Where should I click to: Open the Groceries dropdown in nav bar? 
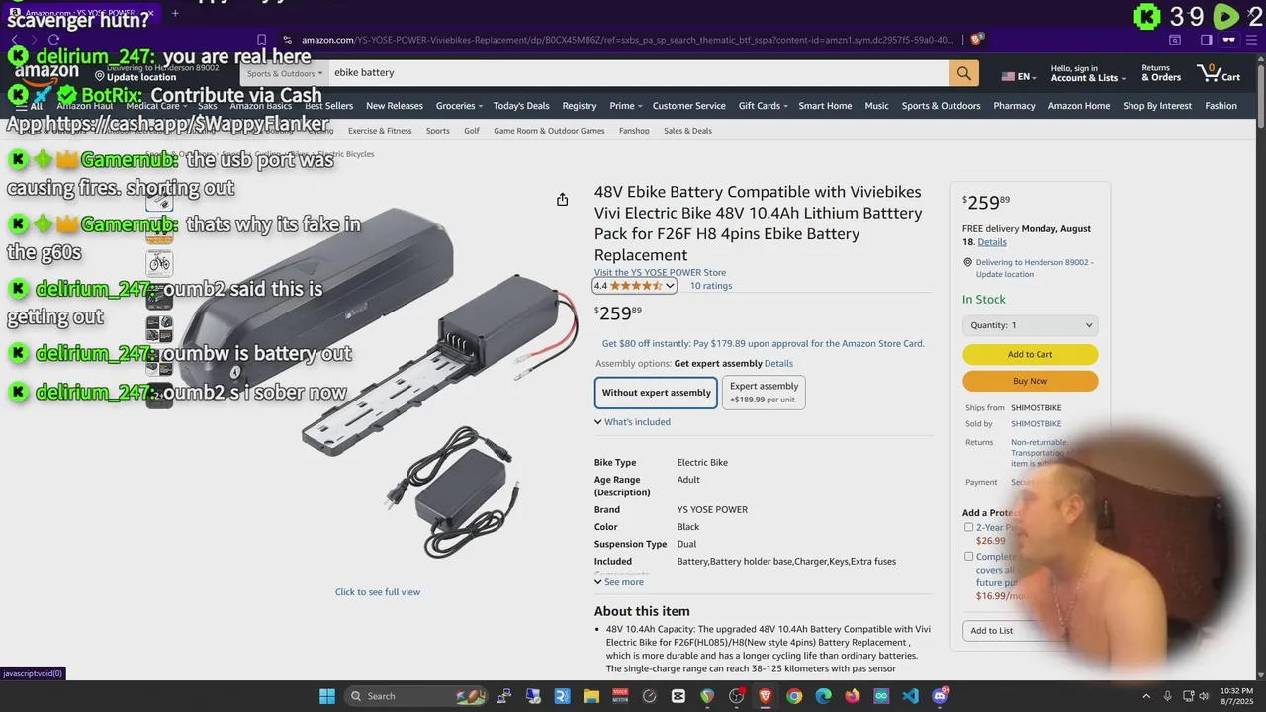pyautogui.click(x=459, y=106)
